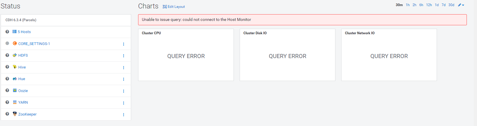Click the Hue service icon
Screen dimensions: 477x126
[15, 79]
